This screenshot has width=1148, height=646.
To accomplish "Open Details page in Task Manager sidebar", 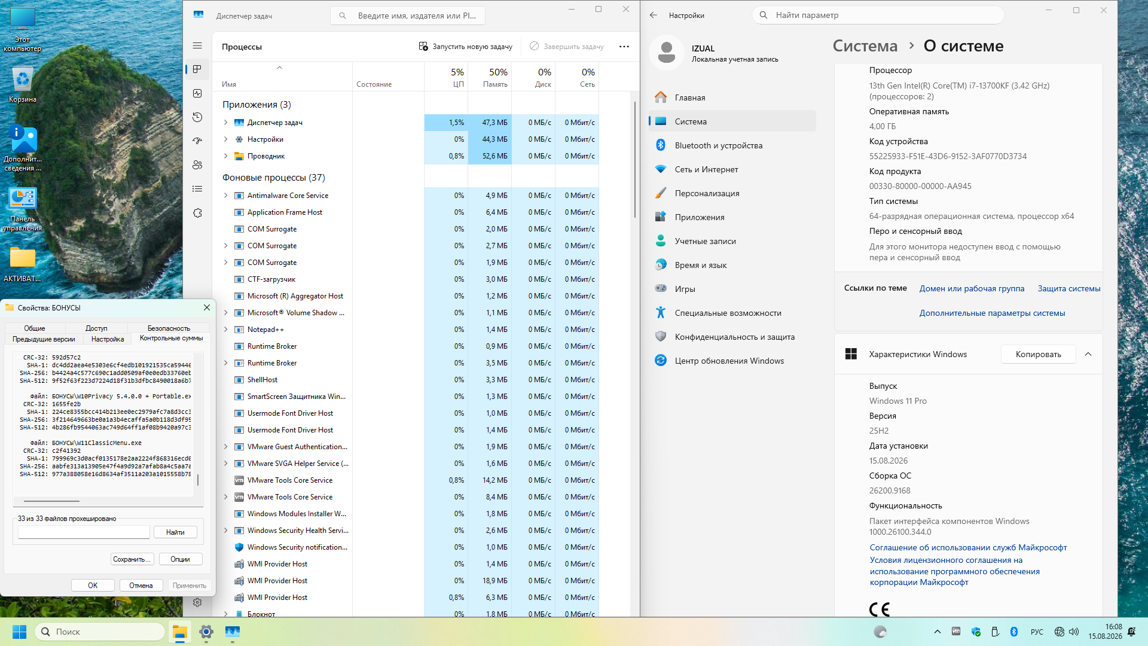I will [x=197, y=189].
